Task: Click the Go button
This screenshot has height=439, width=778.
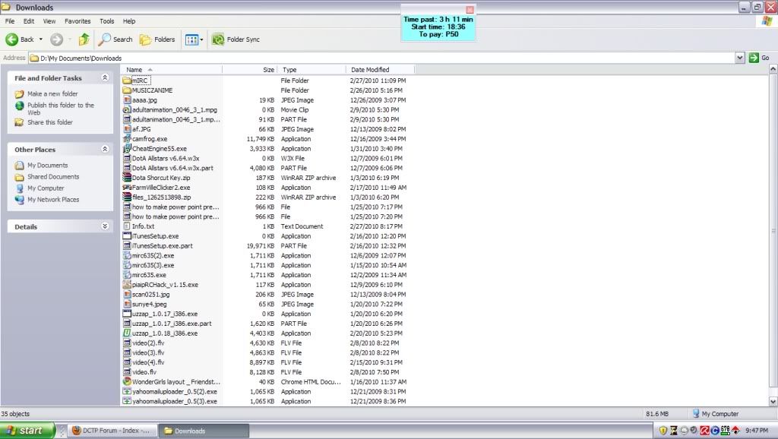Action: click(x=760, y=58)
